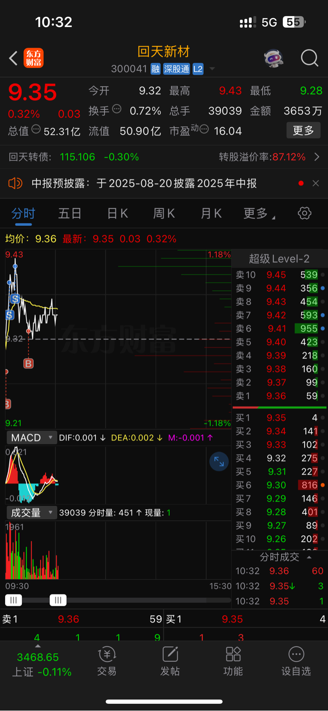Open the info icon beside 市盈动
The image size is (328, 711).
(204, 129)
